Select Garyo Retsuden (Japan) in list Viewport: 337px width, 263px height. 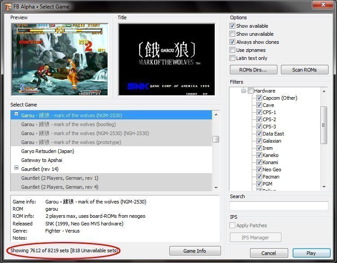tap(111, 151)
